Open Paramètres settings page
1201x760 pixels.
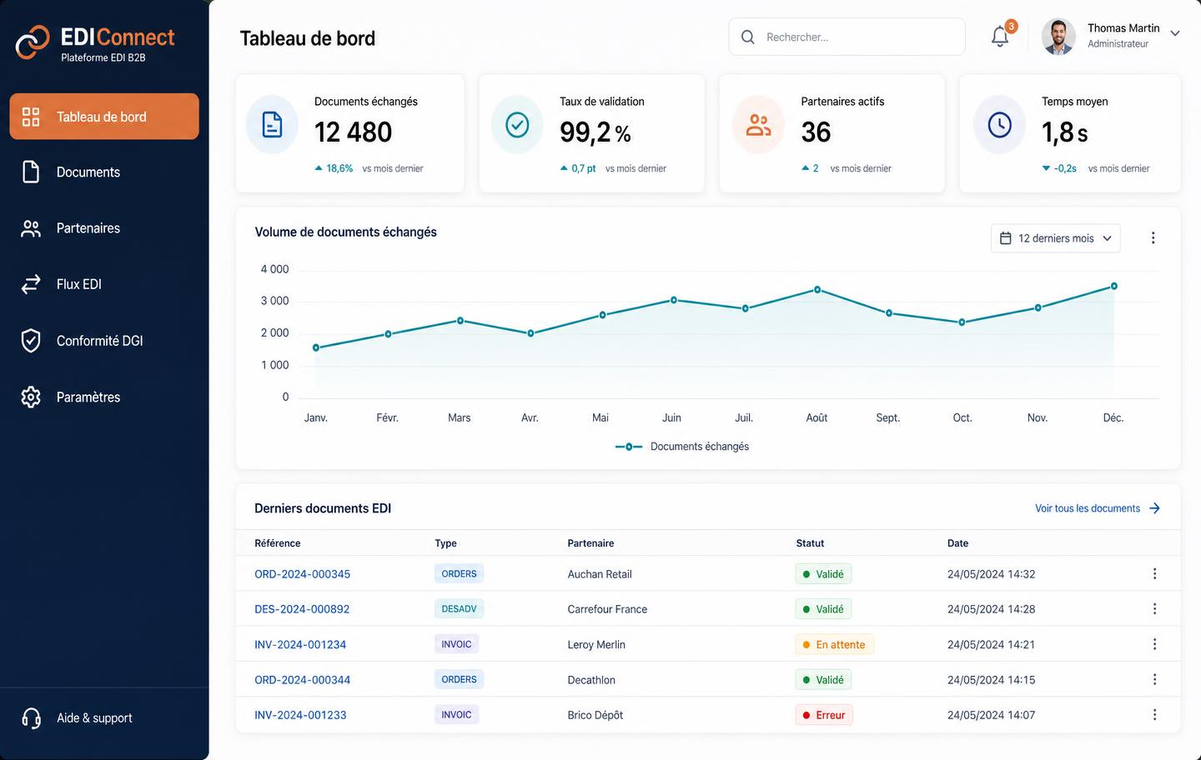[x=104, y=397]
